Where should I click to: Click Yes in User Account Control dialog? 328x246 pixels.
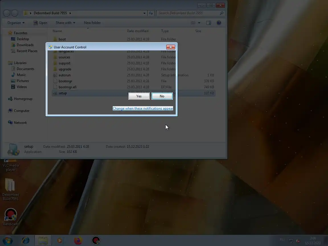pos(139,96)
